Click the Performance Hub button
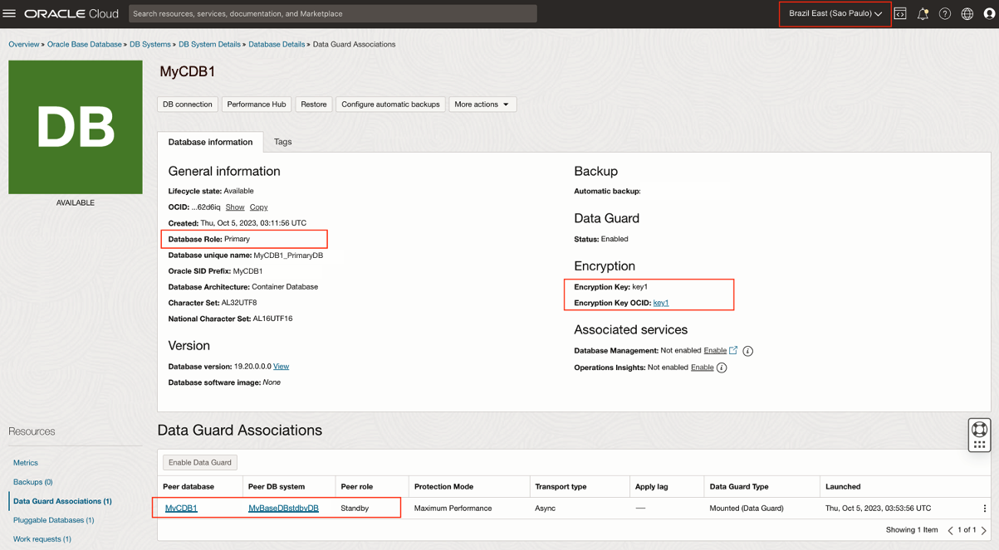The width and height of the screenshot is (999, 550). pos(256,105)
